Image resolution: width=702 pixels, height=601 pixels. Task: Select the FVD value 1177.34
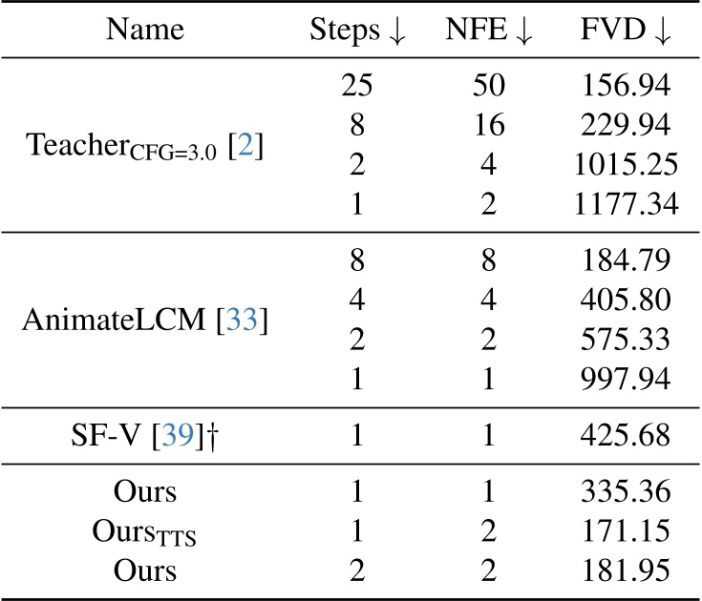626,203
